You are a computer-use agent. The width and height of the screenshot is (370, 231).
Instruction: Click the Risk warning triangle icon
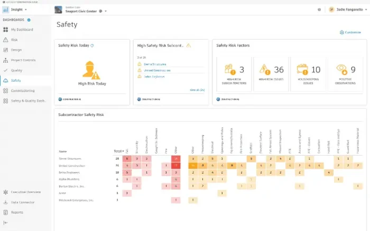[x=6, y=40]
